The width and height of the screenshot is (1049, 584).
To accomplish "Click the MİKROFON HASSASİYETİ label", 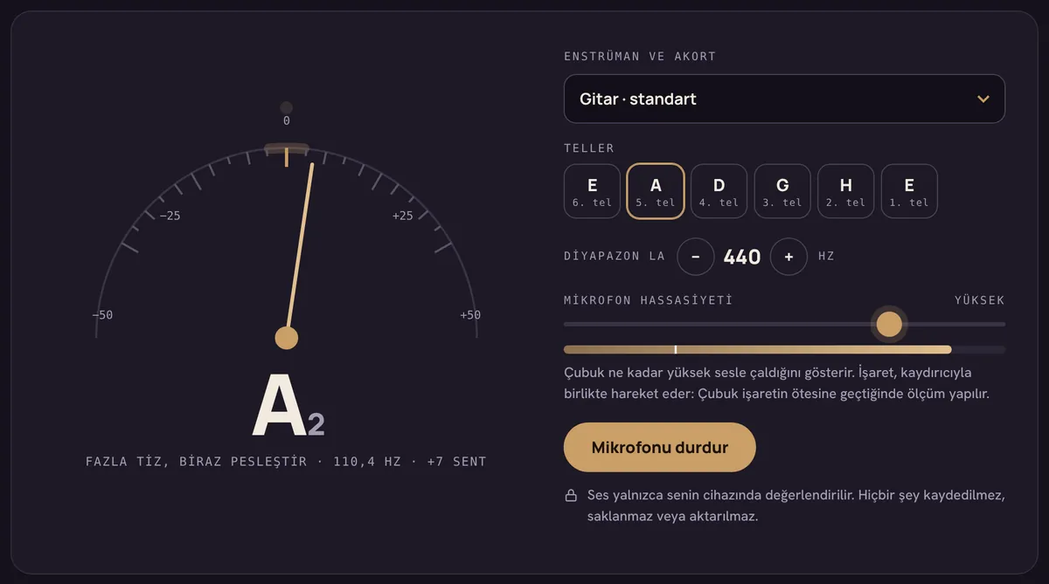I will [649, 300].
